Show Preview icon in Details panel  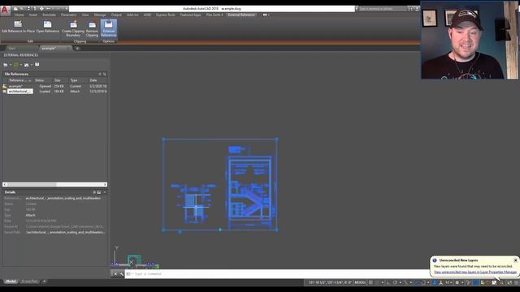point(99,192)
